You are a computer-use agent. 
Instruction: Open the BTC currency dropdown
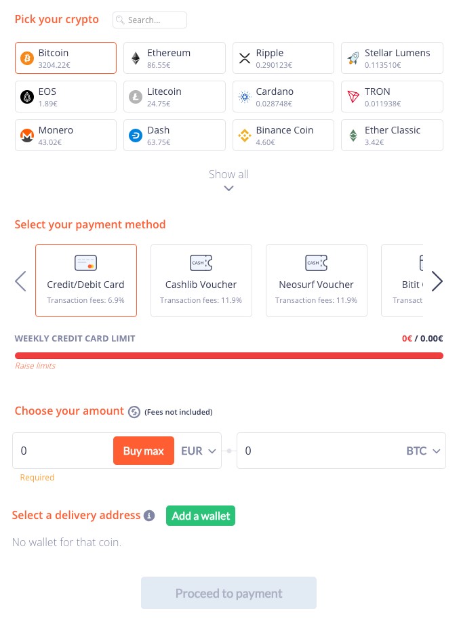423,451
